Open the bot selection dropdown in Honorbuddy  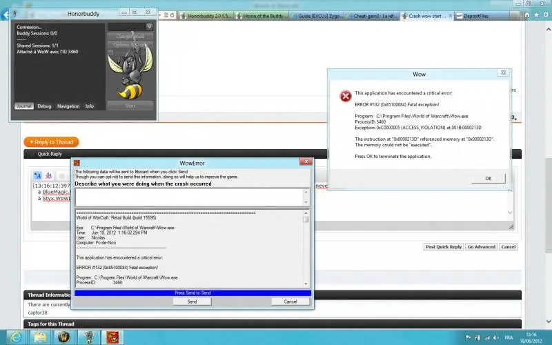149,26
